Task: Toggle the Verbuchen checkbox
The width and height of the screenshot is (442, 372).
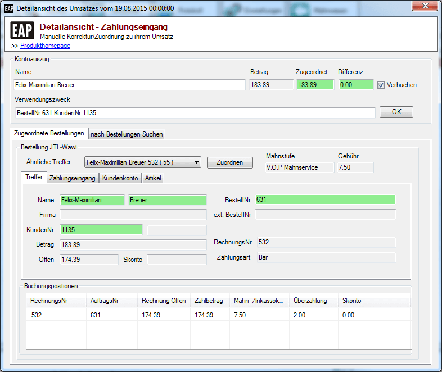Action: coord(381,85)
